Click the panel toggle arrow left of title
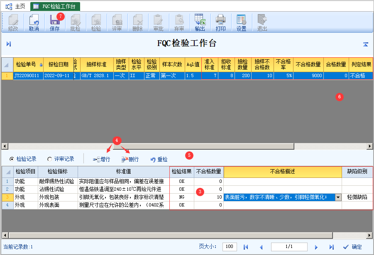Screen dimensions: 374x255 point(9,44)
